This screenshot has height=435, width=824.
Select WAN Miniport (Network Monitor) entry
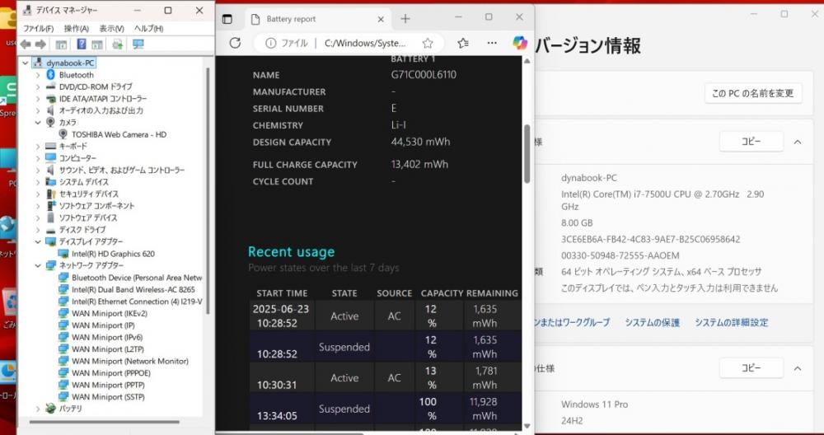click(x=130, y=361)
